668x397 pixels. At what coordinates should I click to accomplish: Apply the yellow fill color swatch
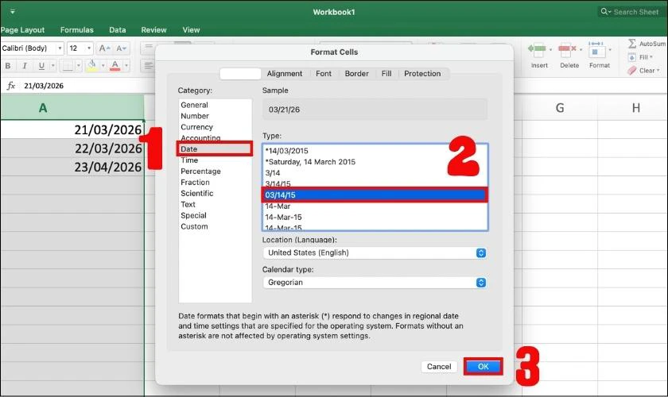click(x=91, y=66)
